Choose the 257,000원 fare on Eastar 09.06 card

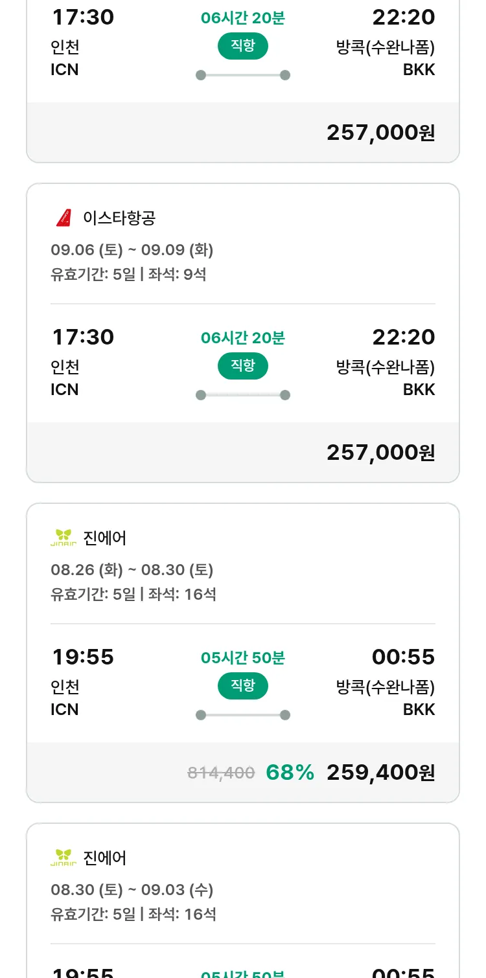click(x=380, y=452)
